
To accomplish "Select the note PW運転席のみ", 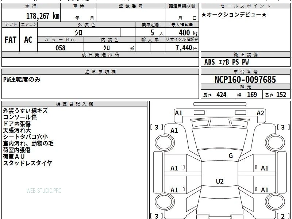I will click(x=22, y=80).
